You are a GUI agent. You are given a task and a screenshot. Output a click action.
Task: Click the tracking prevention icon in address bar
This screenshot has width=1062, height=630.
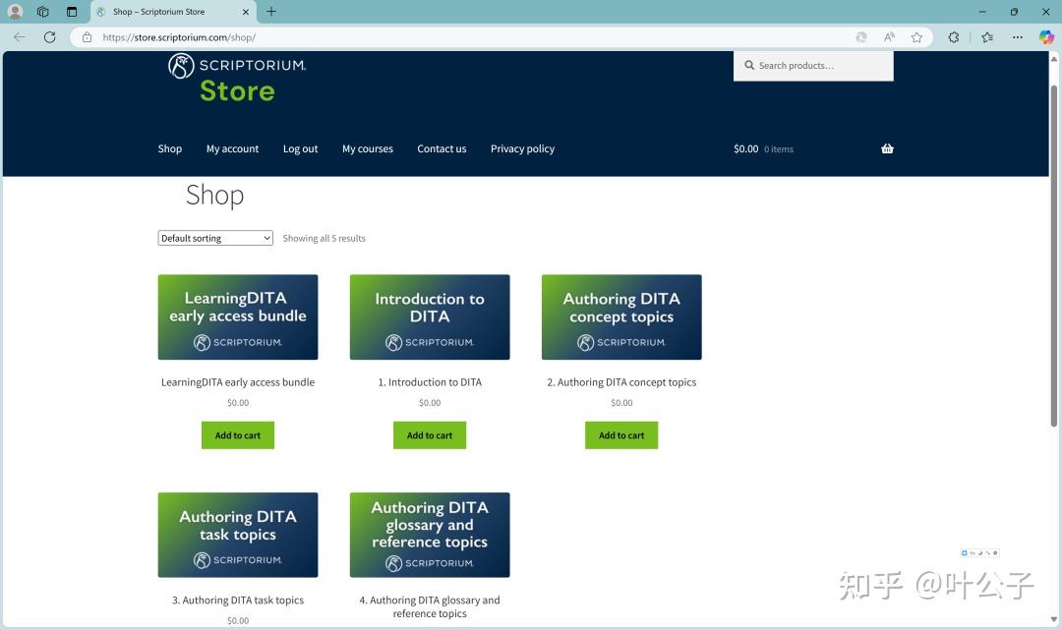860,37
